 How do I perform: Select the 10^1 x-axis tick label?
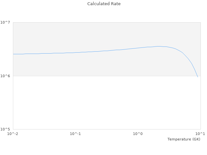[x=200, y=134]
